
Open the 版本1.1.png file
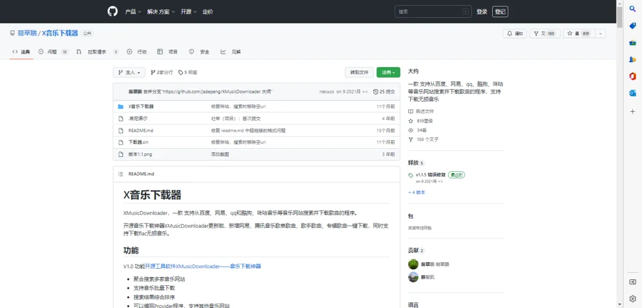(140, 155)
